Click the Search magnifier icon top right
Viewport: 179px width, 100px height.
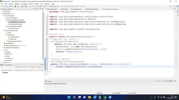coord(171,6)
